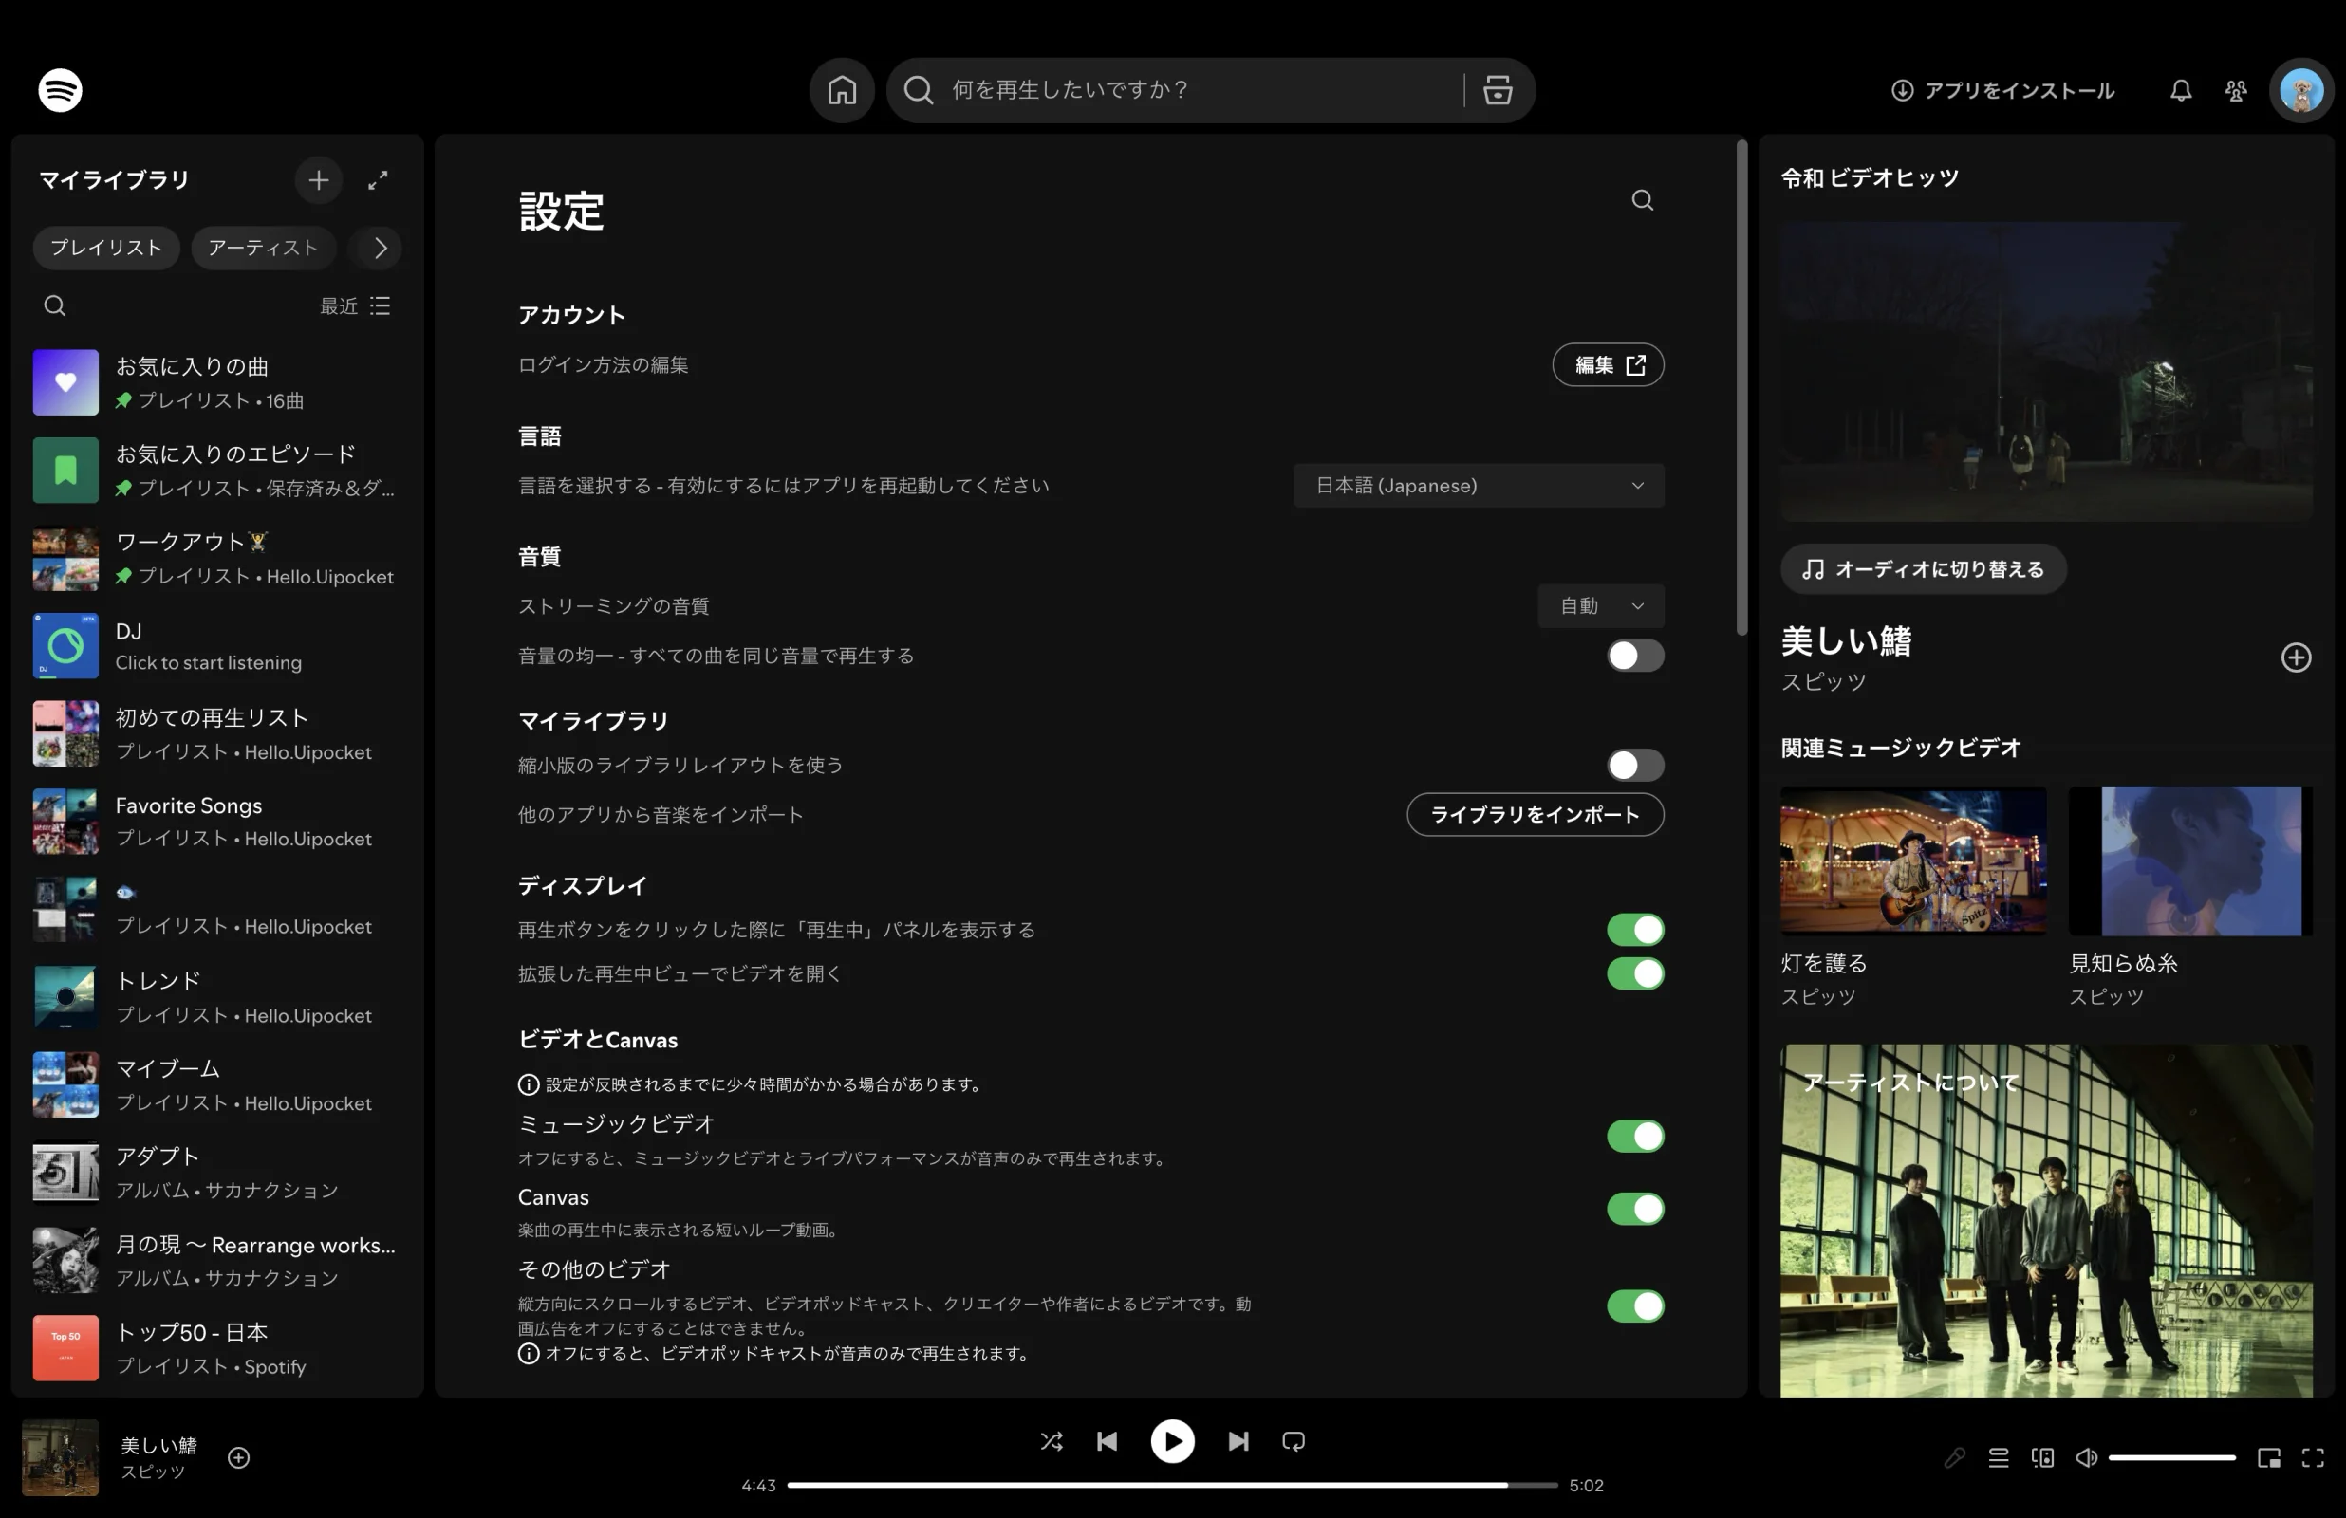Open 灯を護る video thumbnail
Screen dimensions: 2346x1518
click(x=1912, y=861)
